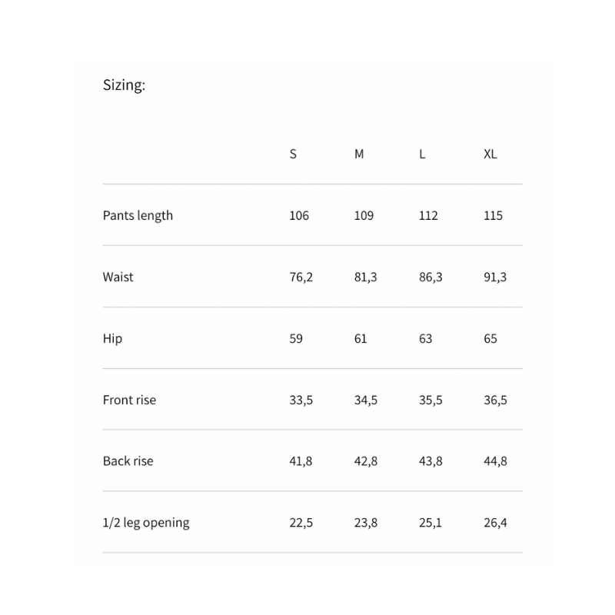615x615 pixels.
Task: Select the "Waist" row label
Action: tap(118, 277)
